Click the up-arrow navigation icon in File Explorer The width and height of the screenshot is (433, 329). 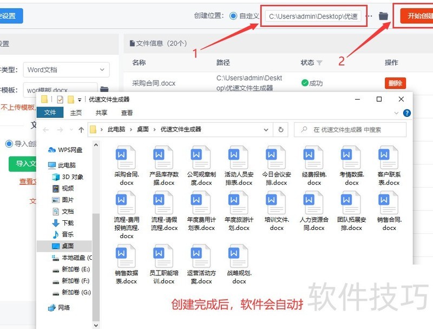81,129
